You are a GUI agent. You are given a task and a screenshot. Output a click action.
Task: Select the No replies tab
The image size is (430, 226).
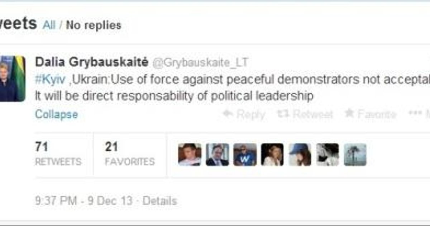coord(94,25)
